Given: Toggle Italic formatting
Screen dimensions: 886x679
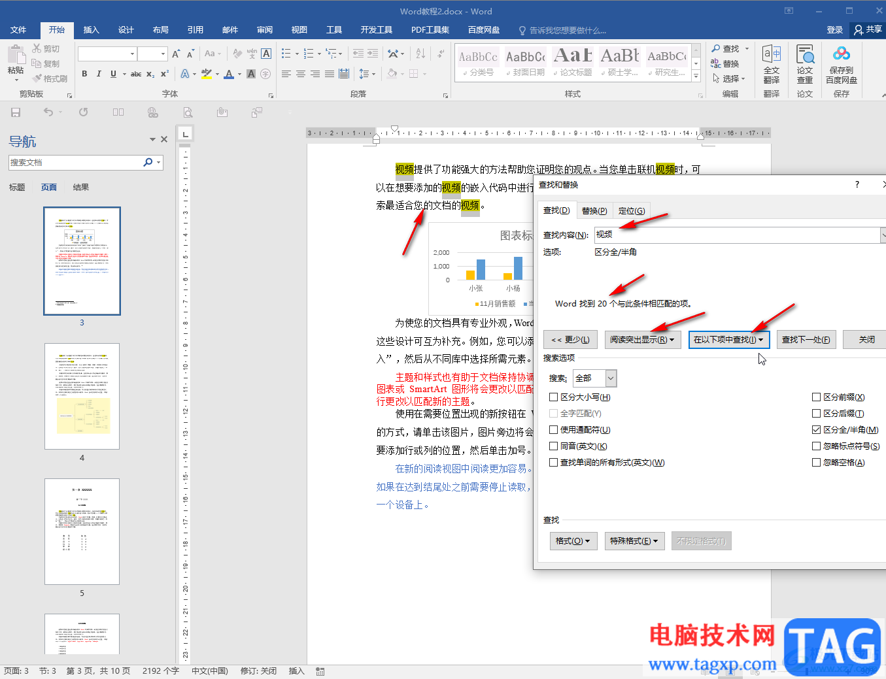Looking at the screenshot, I should (x=99, y=74).
